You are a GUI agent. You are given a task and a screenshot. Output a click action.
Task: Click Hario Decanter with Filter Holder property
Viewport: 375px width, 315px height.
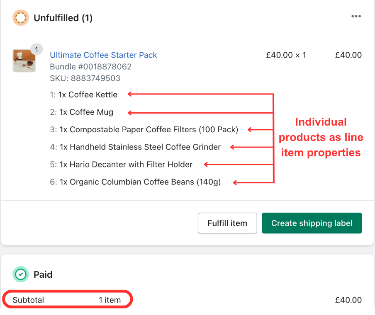(121, 165)
